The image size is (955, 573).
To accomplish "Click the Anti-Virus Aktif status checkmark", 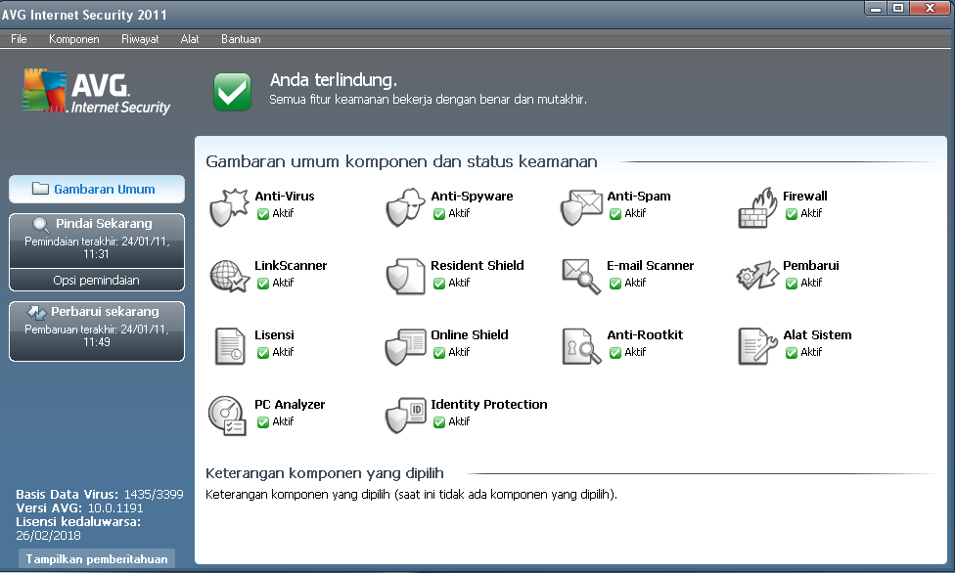I will pyautogui.click(x=262, y=214).
